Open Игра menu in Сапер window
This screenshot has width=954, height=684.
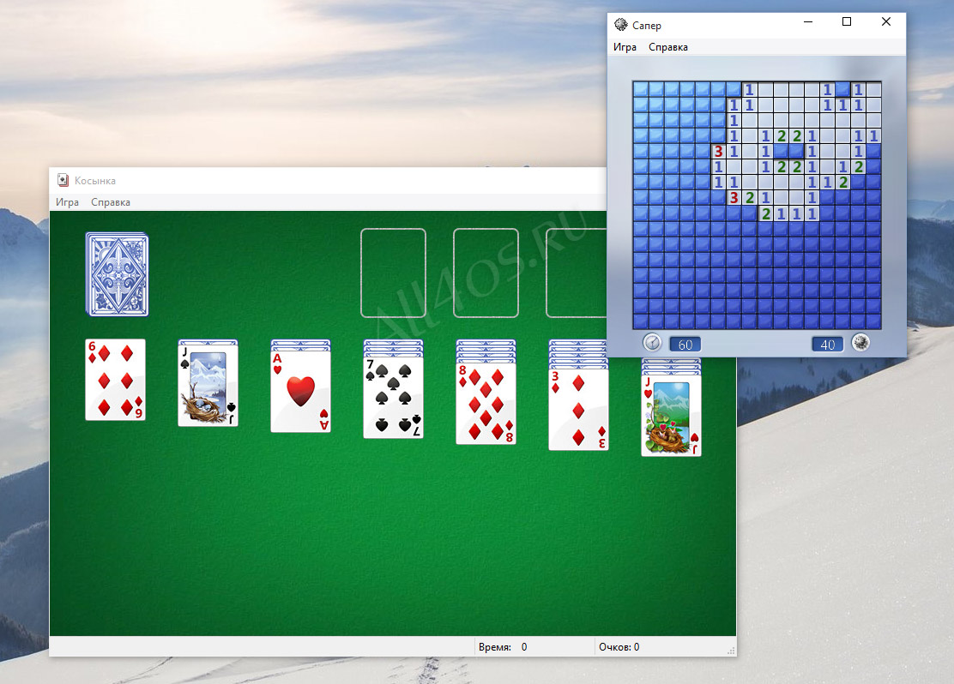click(x=625, y=47)
